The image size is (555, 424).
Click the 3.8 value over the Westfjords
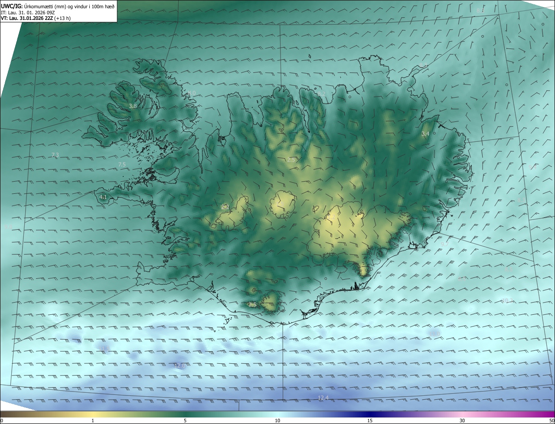click(133, 106)
